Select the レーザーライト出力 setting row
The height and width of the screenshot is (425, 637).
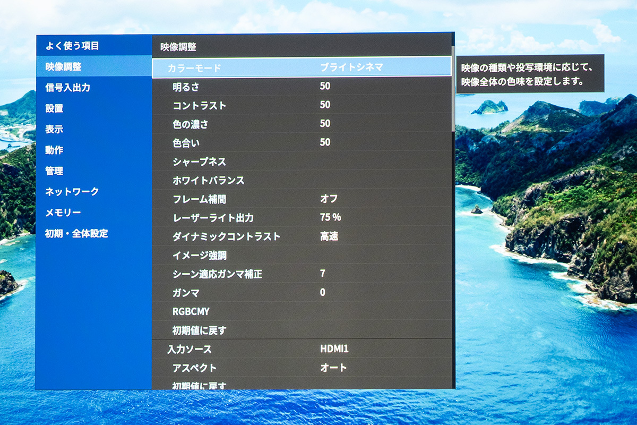302,217
